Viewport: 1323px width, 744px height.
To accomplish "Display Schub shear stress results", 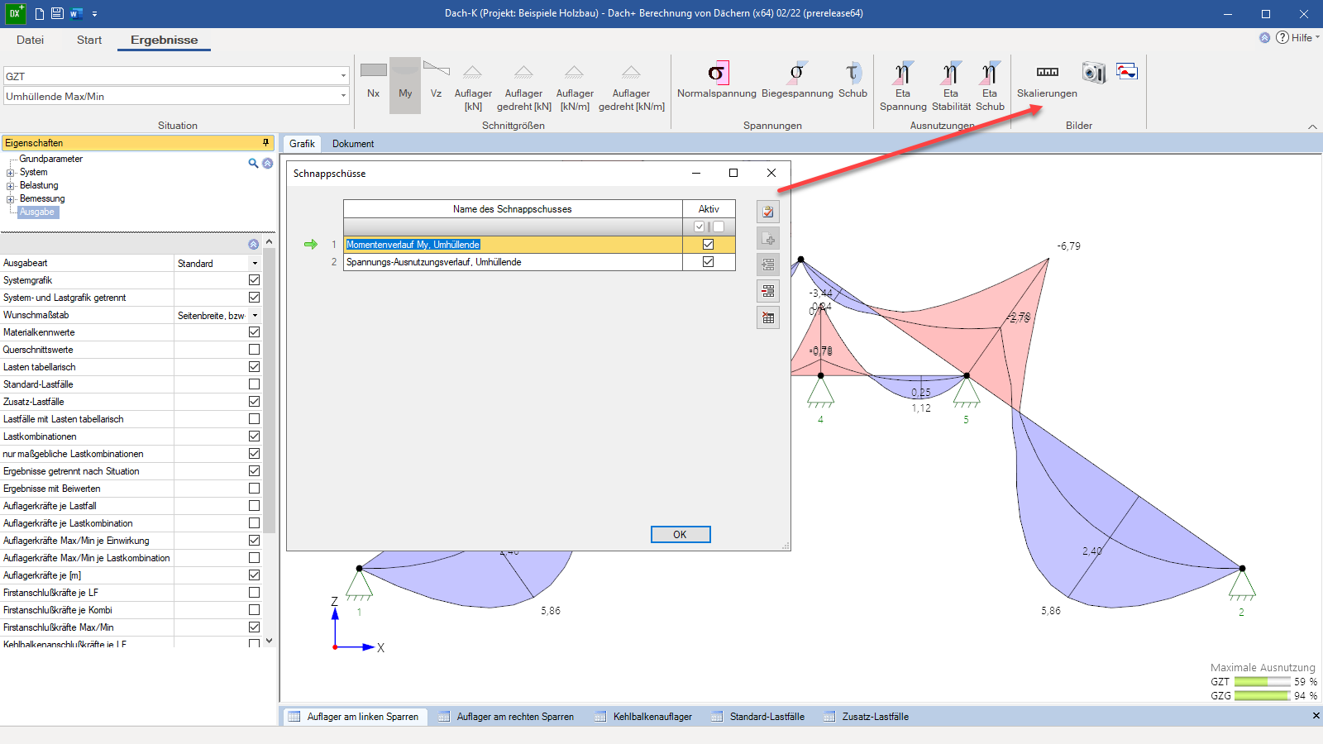I will coord(853,81).
